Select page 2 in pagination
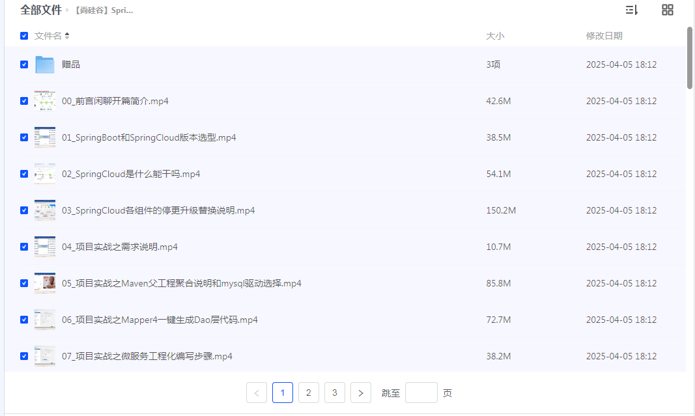This screenshot has height=416, width=695. tap(308, 392)
